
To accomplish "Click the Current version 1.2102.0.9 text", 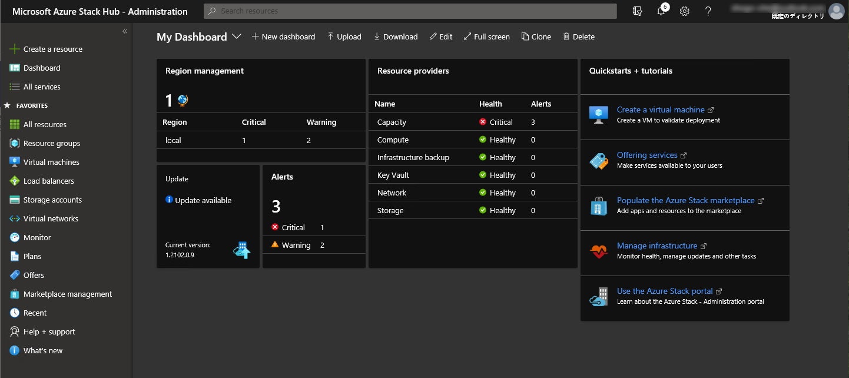I will pos(188,250).
